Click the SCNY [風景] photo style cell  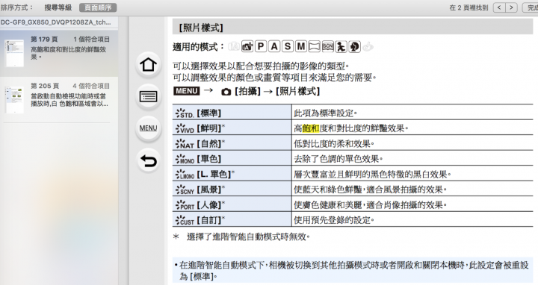tap(232, 189)
